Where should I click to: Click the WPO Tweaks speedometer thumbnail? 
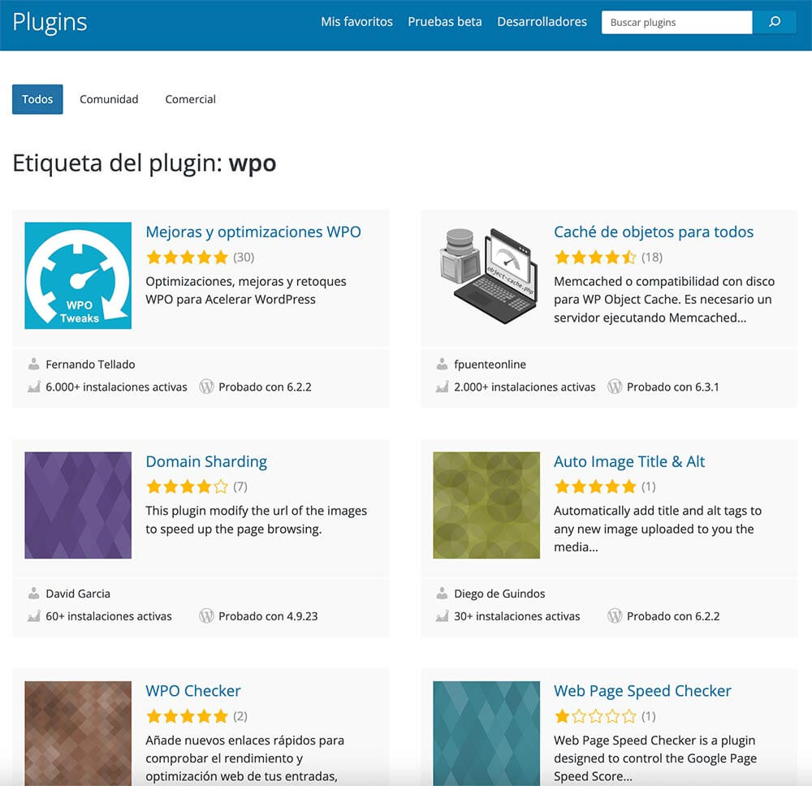click(x=78, y=275)
